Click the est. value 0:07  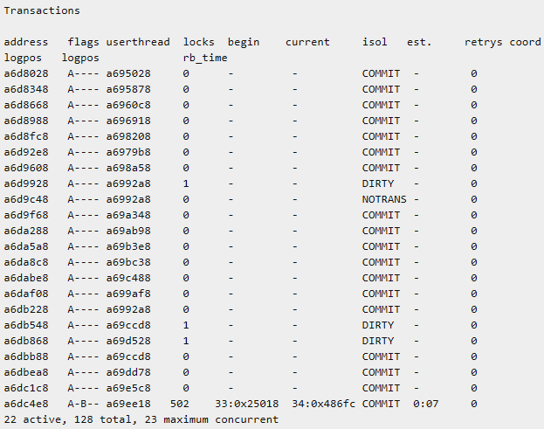(x=425, y=404)
